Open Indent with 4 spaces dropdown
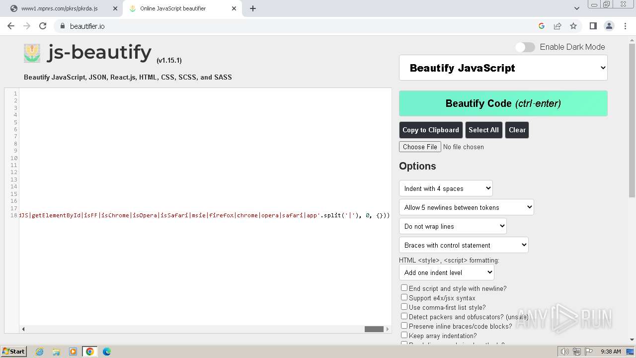This screenshot has width=636, height=358. [446, 188]
